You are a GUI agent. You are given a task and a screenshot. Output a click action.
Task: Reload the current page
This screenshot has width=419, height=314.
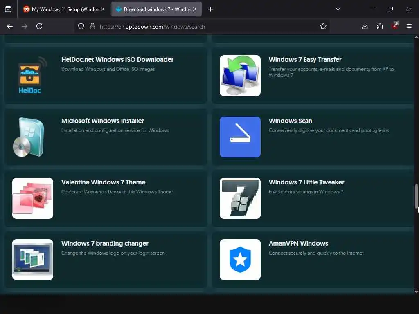click(x=39, y=27)
